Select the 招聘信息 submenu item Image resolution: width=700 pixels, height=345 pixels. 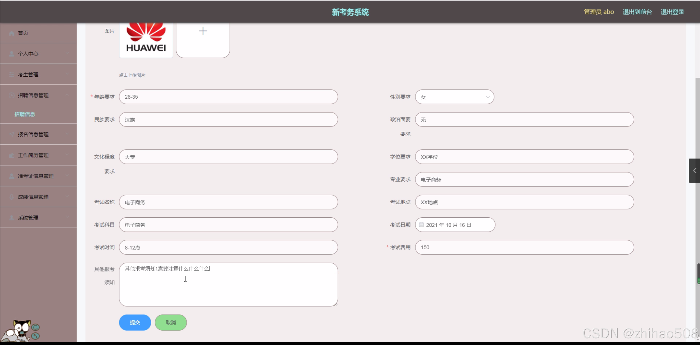click(x=25, y=114)
